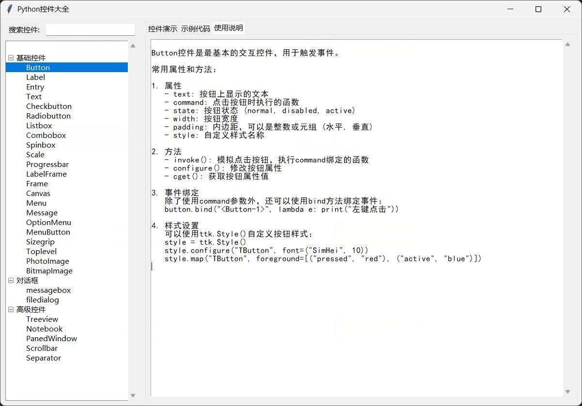Select the Checkbutton control in the sidebar
The height and width of the screenshot is (406, 582).
pos(48,106)
